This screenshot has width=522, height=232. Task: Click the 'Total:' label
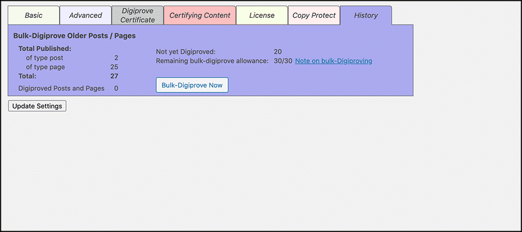28,76
